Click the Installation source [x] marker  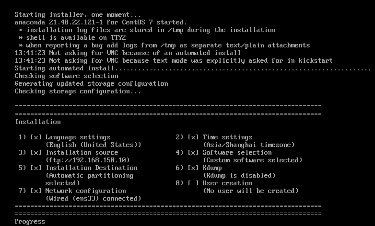click(x=36, y=153)
